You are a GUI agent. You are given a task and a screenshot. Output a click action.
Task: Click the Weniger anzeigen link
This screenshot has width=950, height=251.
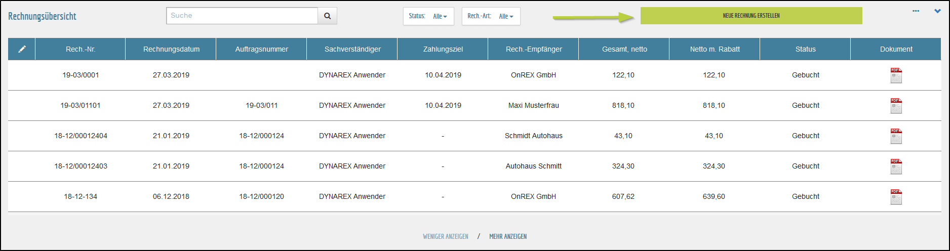[x=445, y=236]
